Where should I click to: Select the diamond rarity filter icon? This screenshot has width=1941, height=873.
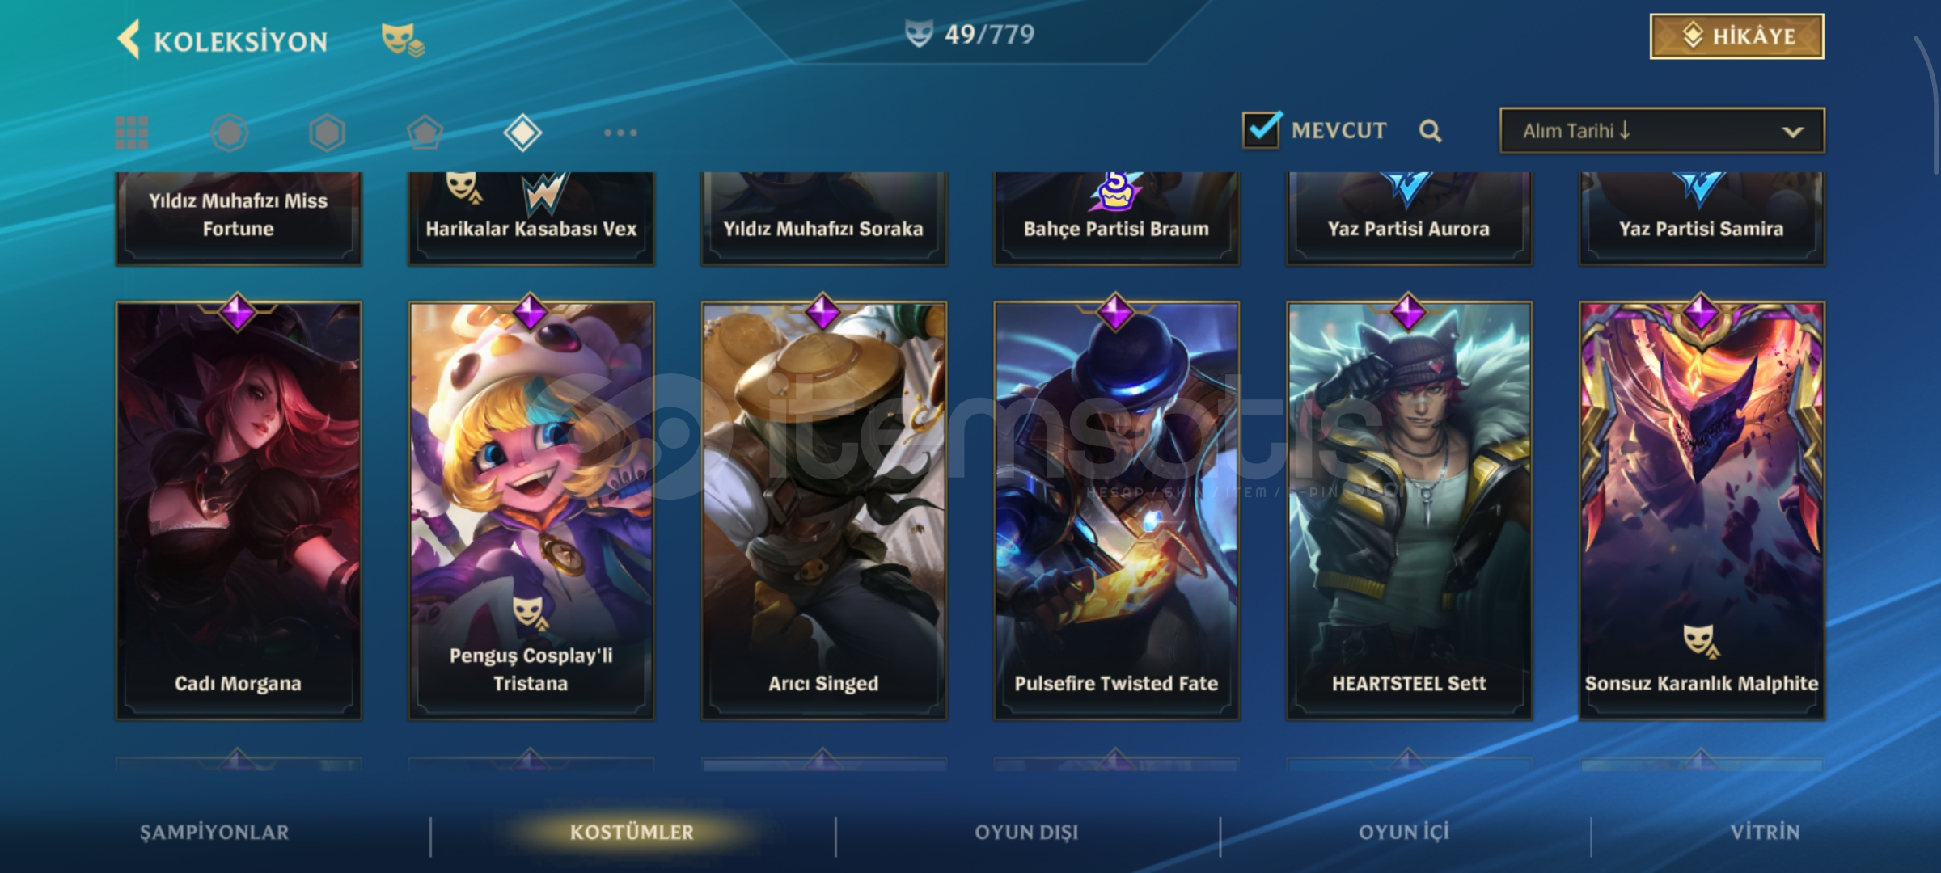pyautogui.click(x=522, y=133)
